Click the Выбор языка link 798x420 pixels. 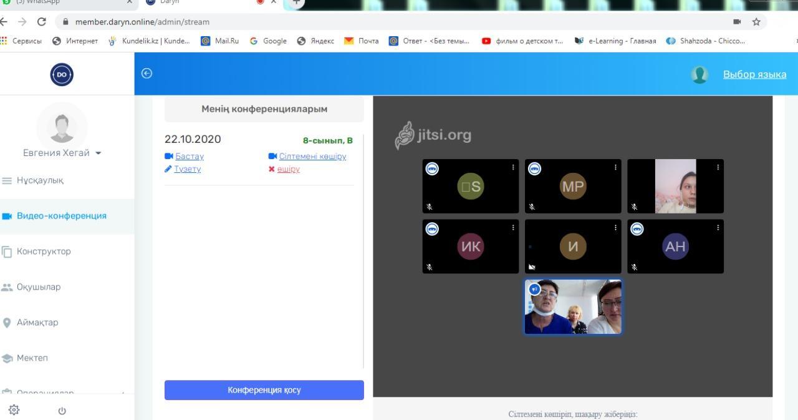(x=754, y=74)
